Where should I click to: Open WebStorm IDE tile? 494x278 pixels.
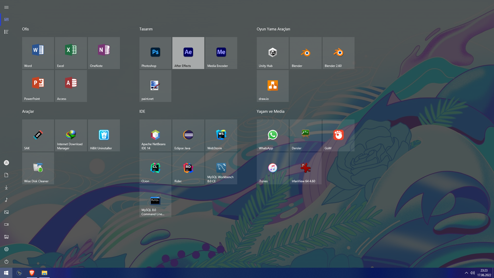(221, 135)
